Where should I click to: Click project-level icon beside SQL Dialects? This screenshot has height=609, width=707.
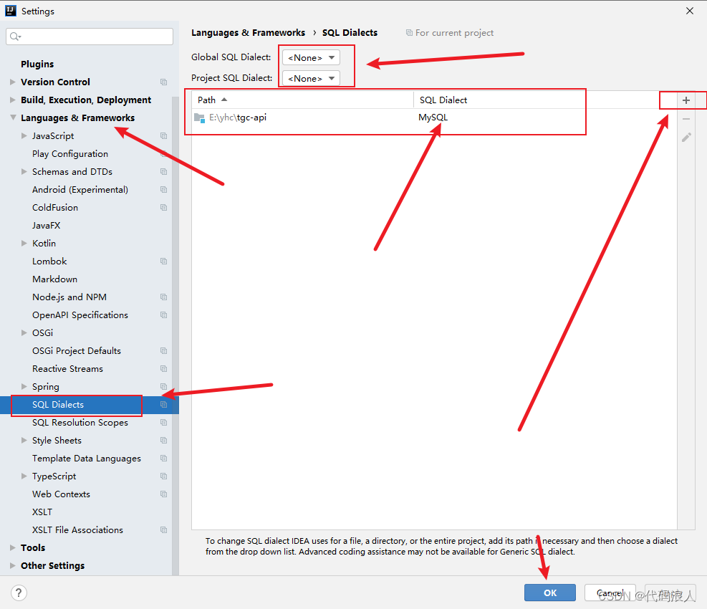tap(163, 405)
